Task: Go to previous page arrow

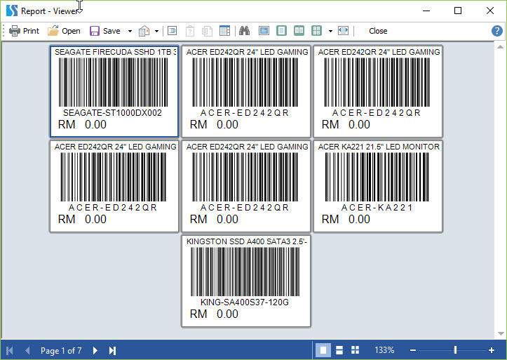Action: click(x=27, y=350)
